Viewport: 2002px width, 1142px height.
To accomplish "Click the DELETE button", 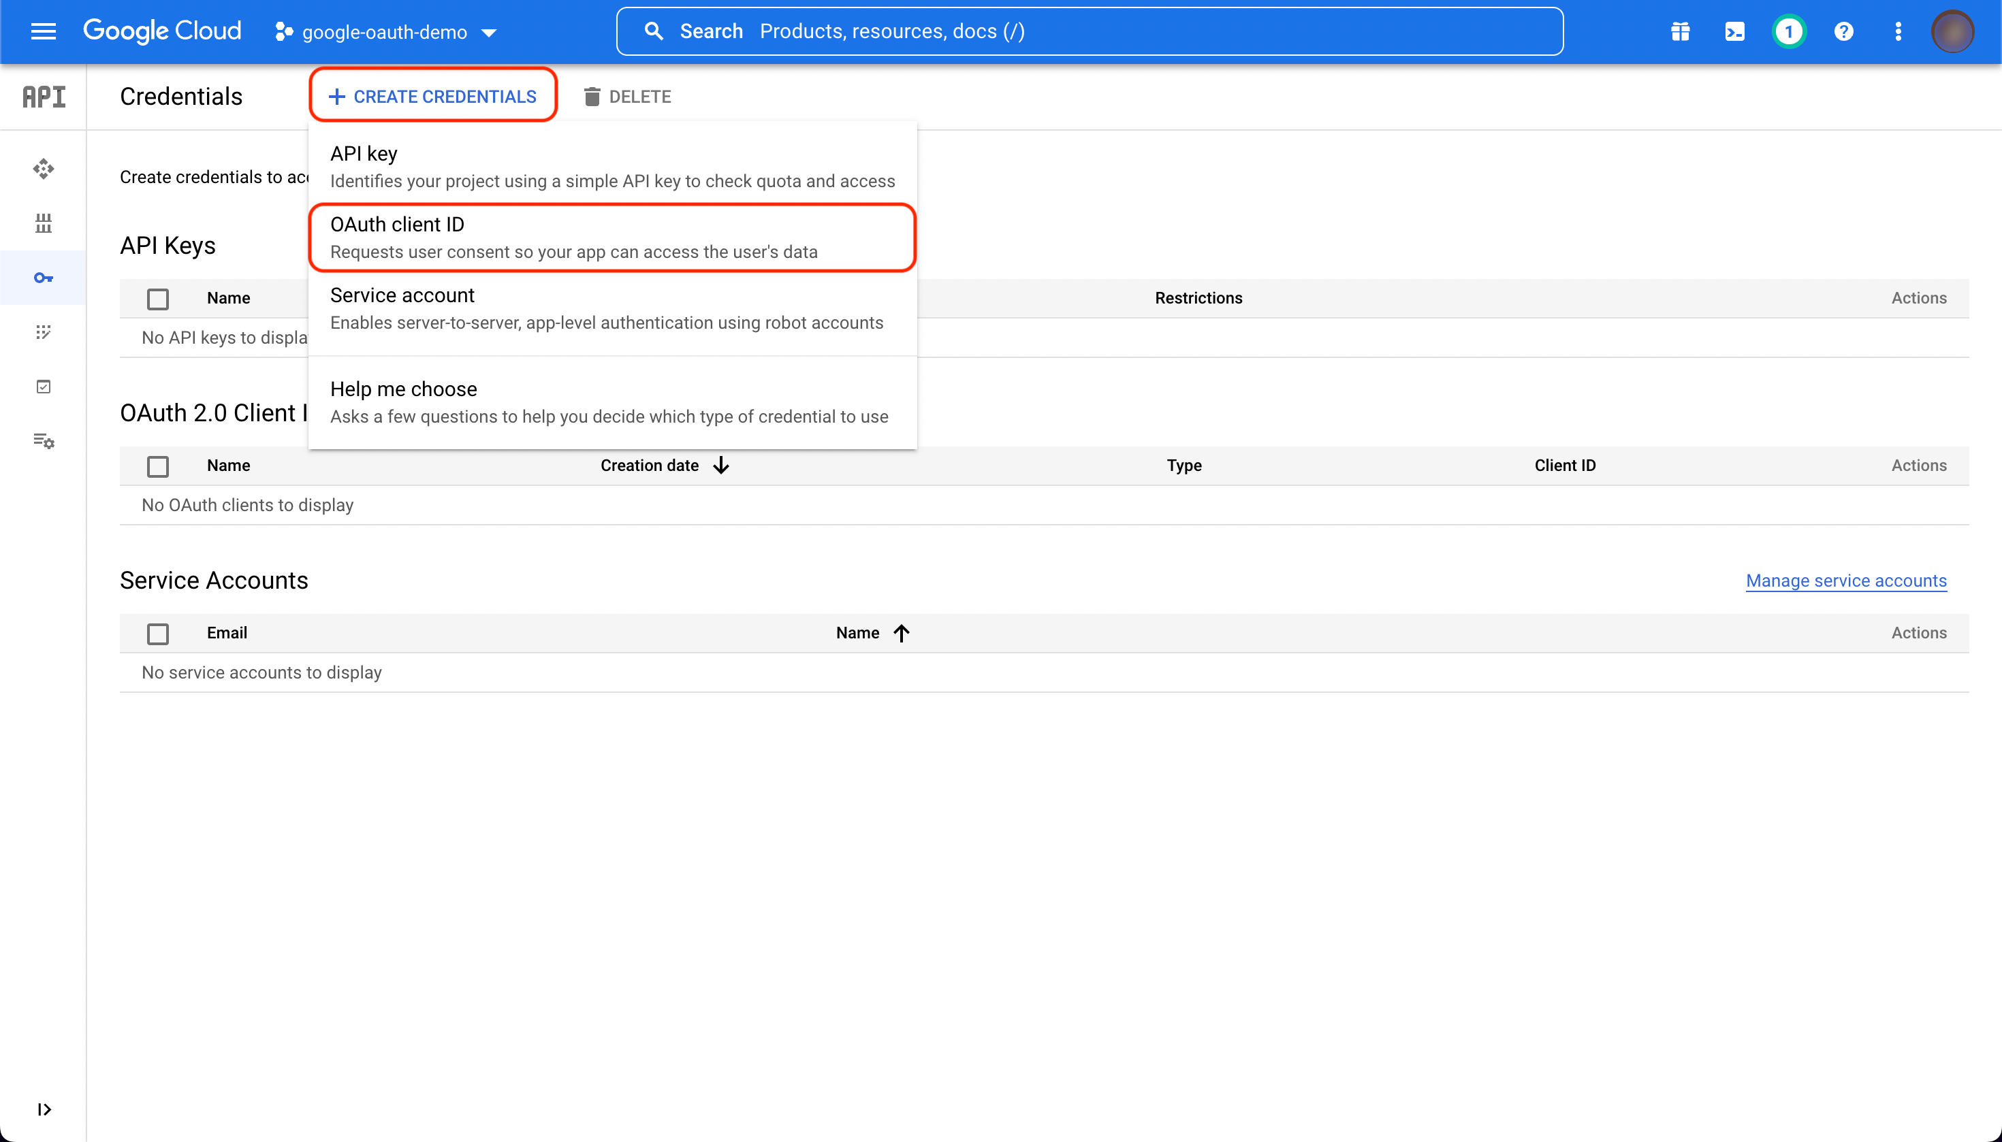I will [x=626, y=96].
